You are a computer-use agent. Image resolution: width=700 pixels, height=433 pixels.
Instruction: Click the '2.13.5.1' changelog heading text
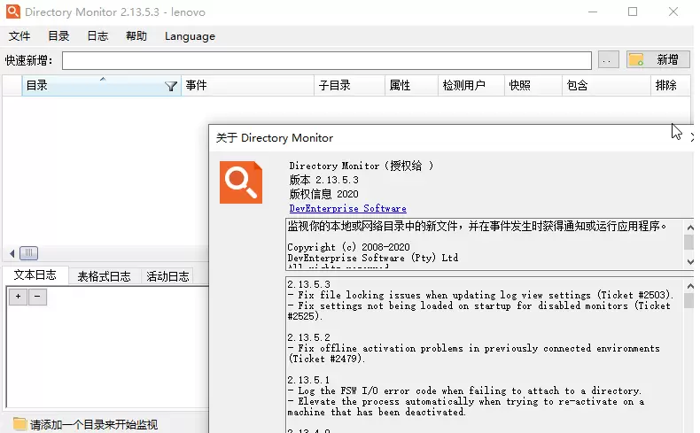point(309,380)
